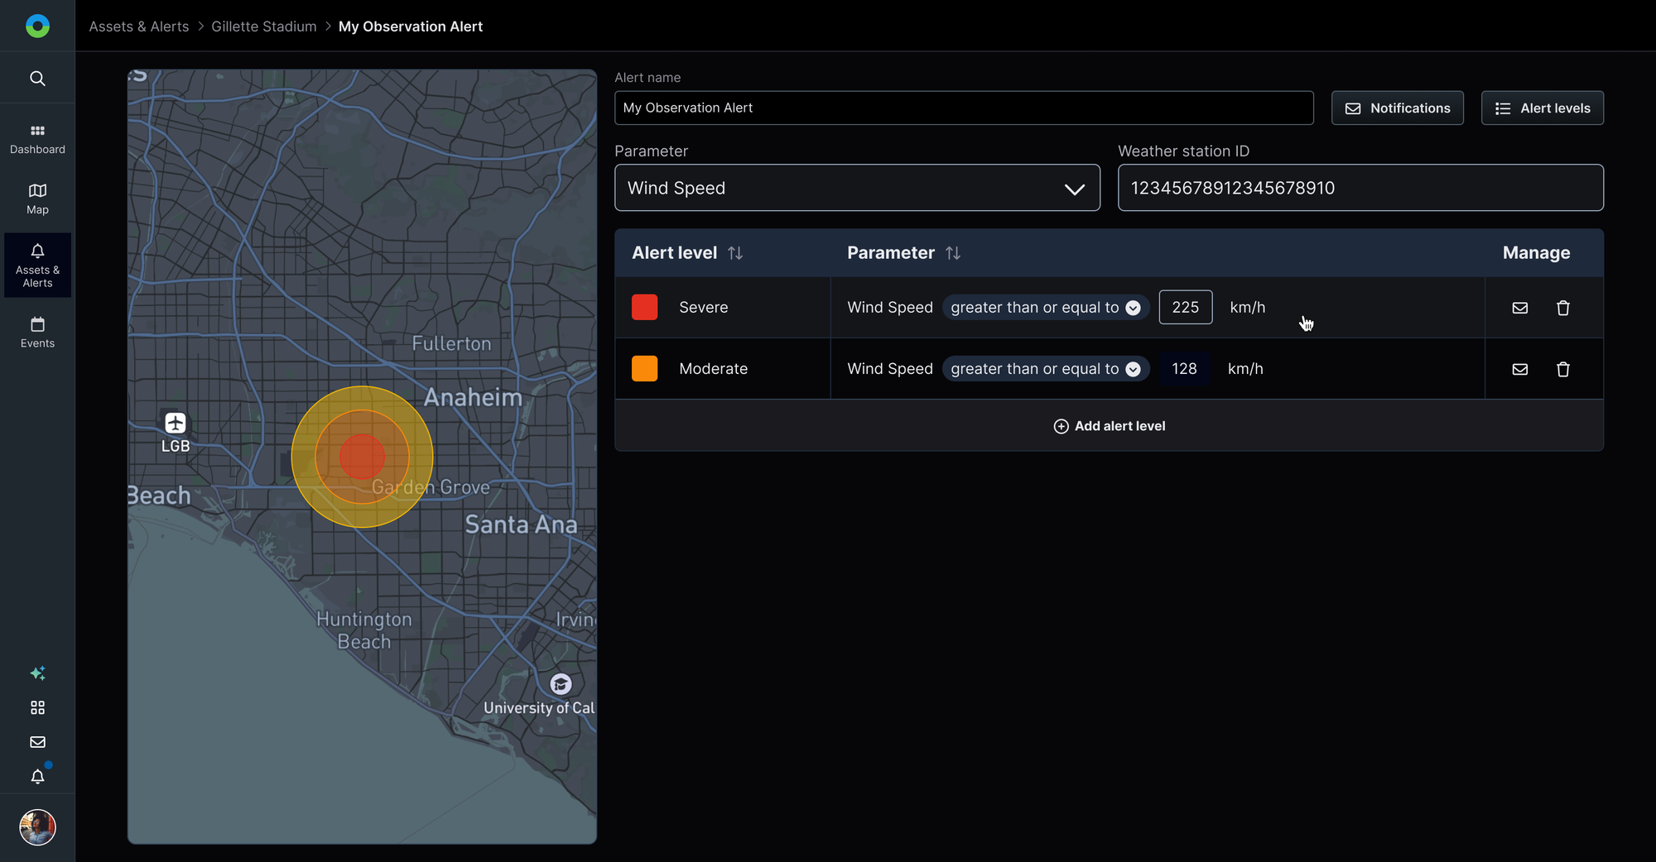
Task: Open email settings for Moderate alert
Action: [1519, 369]
